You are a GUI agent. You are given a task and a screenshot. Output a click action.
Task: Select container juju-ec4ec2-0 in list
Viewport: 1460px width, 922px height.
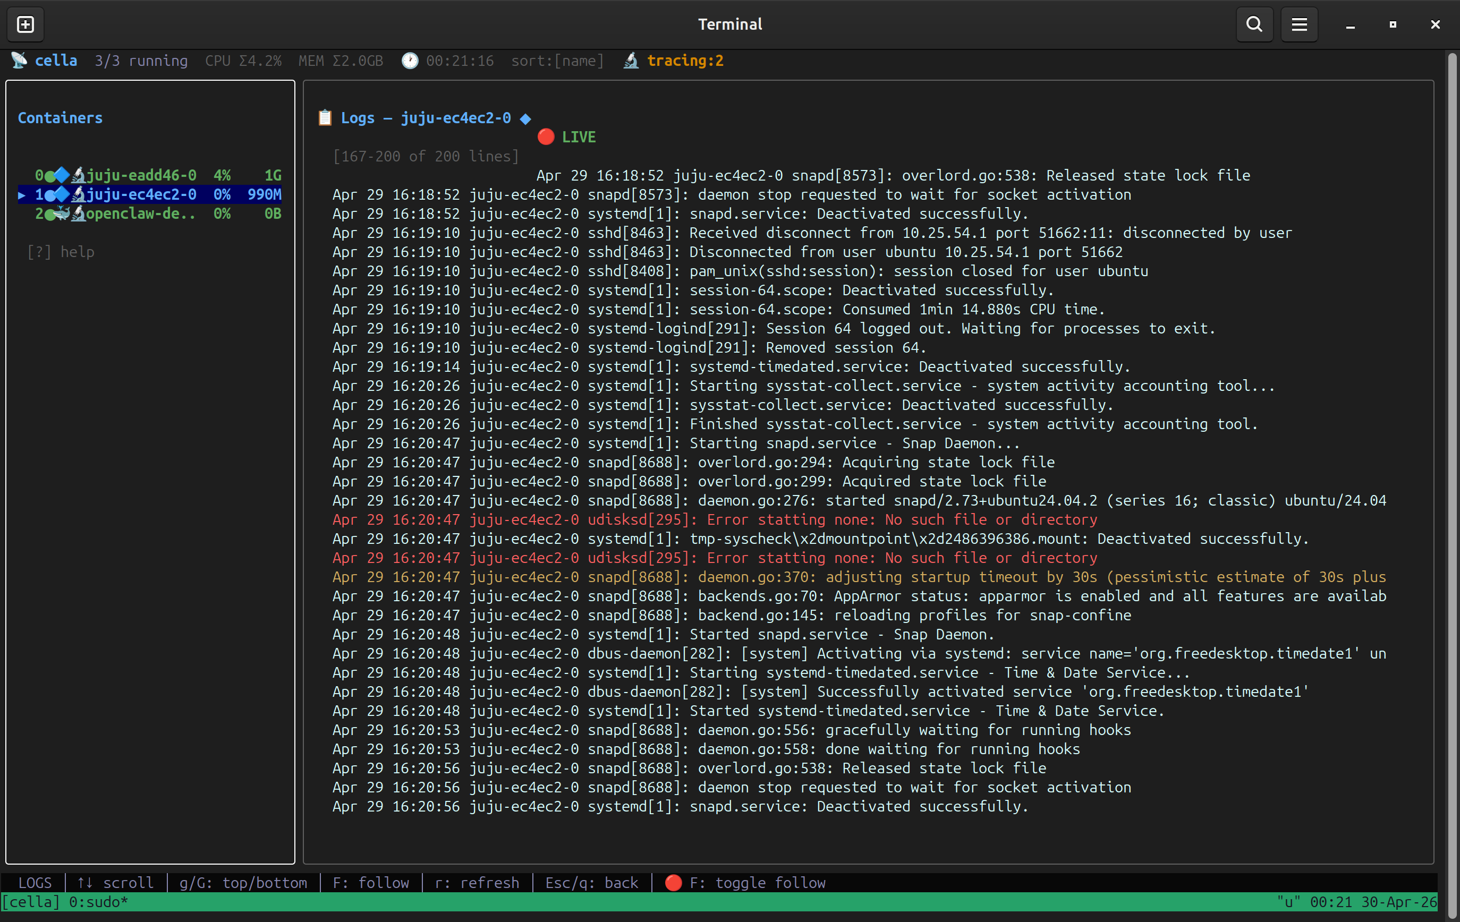pos(150,194)
